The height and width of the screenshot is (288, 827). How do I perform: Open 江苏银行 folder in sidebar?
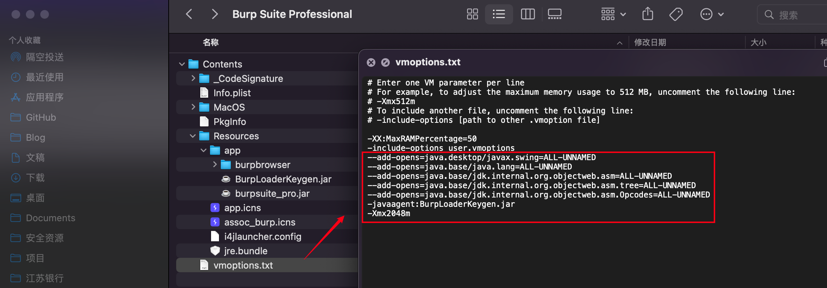[38, 278]
